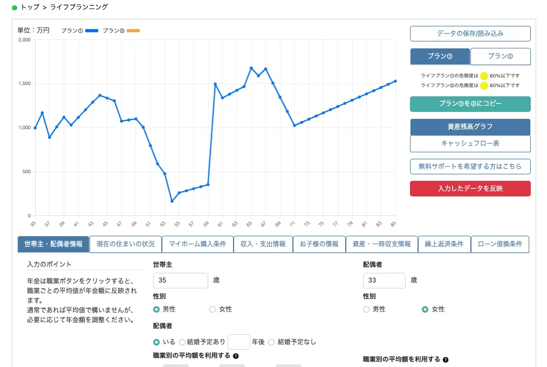Click the 入力のポイント heading

pyautogui.click(x=49, y=264)
